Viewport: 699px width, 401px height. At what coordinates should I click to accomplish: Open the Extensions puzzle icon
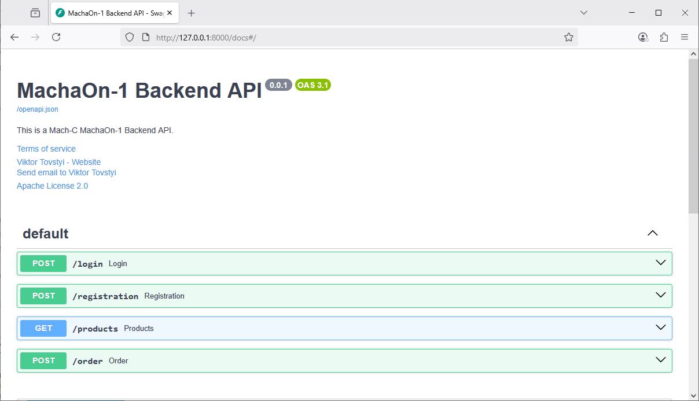point(664,37)
